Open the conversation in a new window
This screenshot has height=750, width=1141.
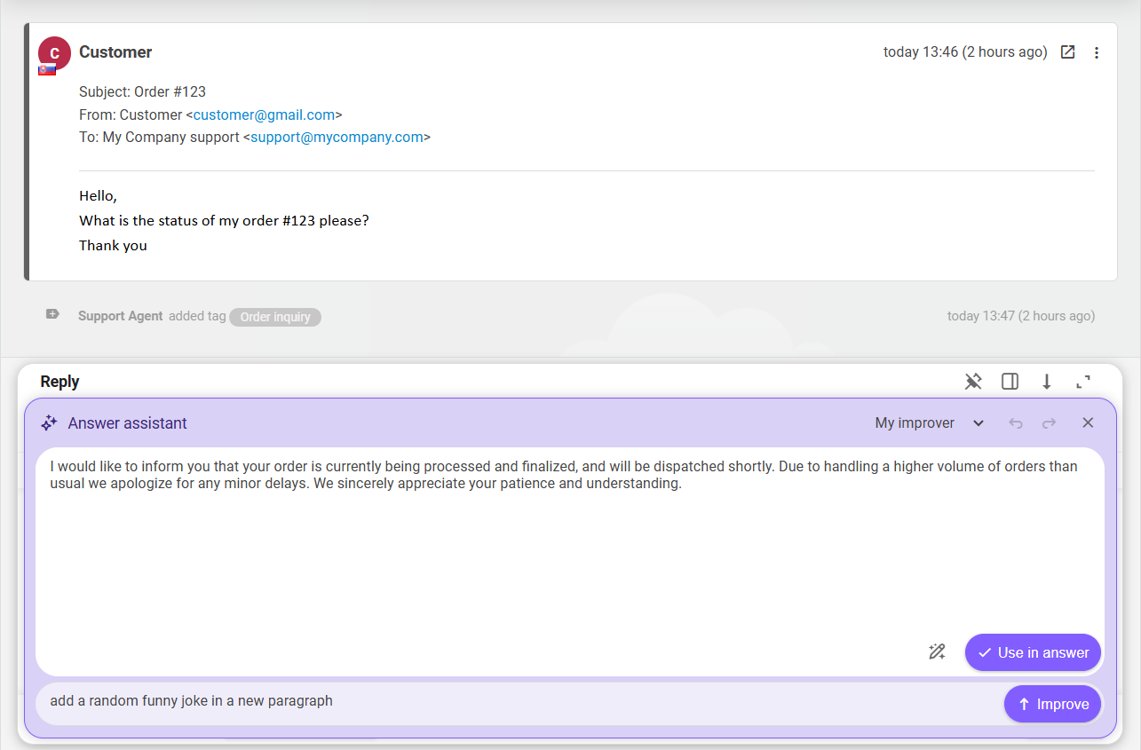[x=1067, y=51]
